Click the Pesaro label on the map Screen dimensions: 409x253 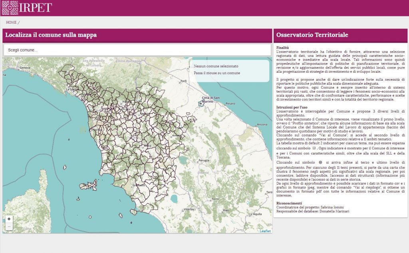pos(230,103)
